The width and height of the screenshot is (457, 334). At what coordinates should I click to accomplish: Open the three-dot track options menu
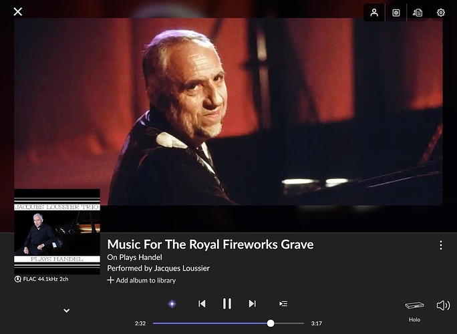(x=441, y=245)
